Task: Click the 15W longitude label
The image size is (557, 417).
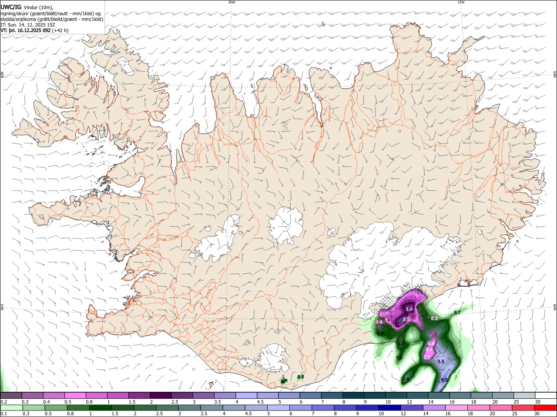Action: coord(461,2)
